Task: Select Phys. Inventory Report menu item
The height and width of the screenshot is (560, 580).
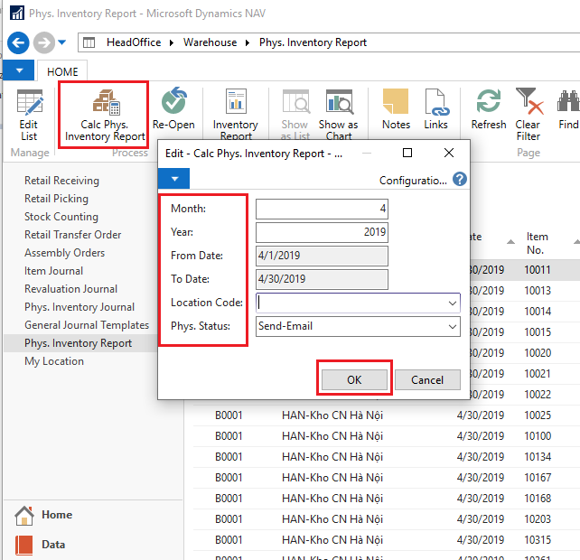Action: 78,343
